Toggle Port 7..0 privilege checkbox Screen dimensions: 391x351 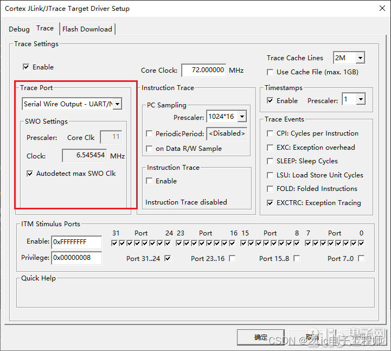(361, 258)
